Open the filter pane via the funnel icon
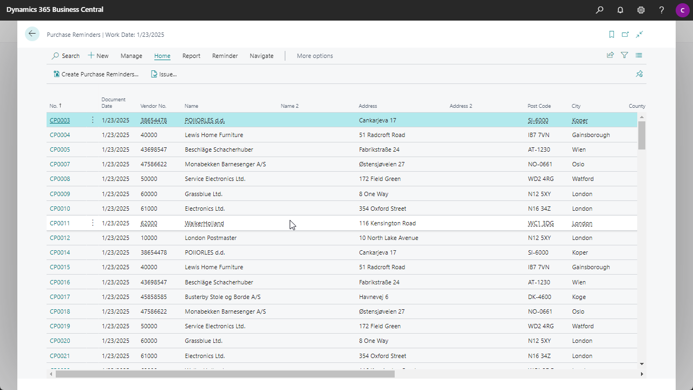 [x=624, y=55]
